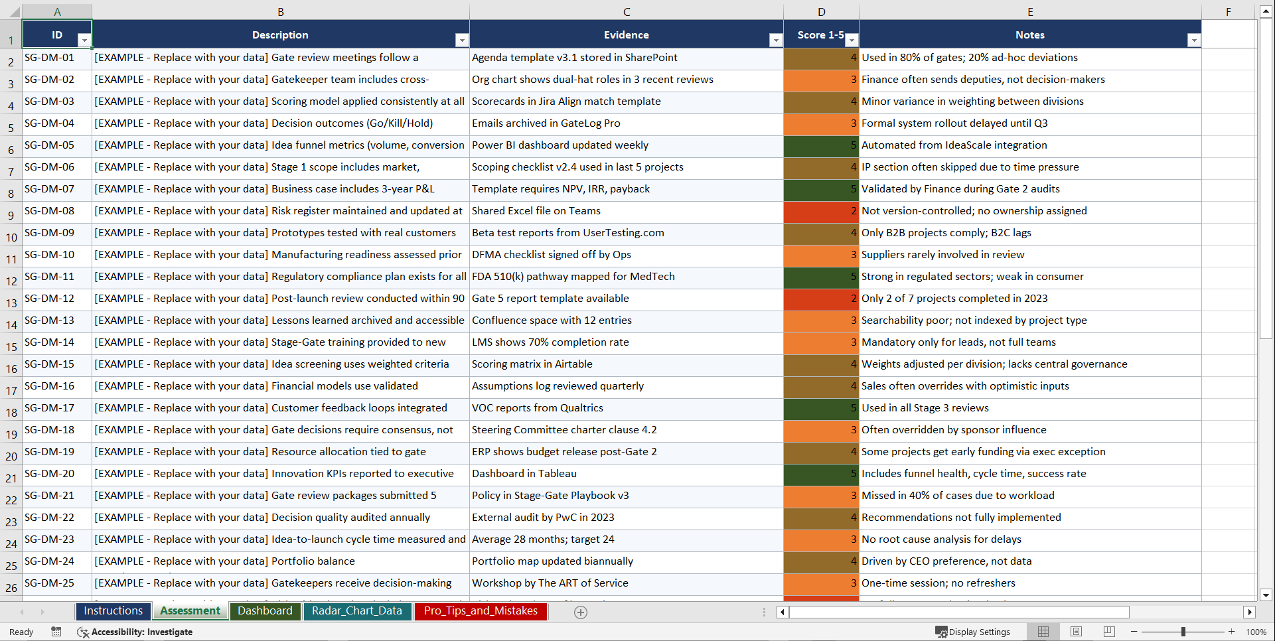
Task: Switch to the Instructions sheet tab
Action: (113, 611)
